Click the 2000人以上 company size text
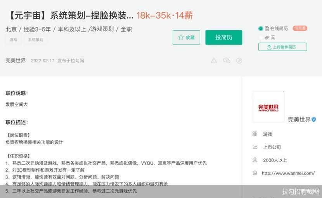Screen dimensions: 322x198 [275, 160]
